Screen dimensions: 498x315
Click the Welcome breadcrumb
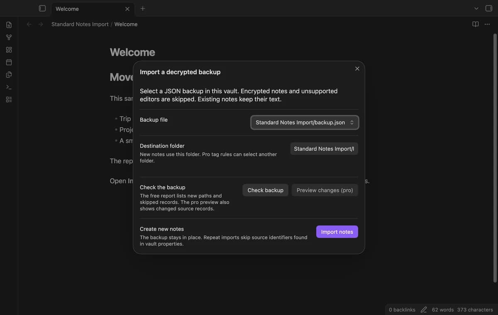[126, 24]
